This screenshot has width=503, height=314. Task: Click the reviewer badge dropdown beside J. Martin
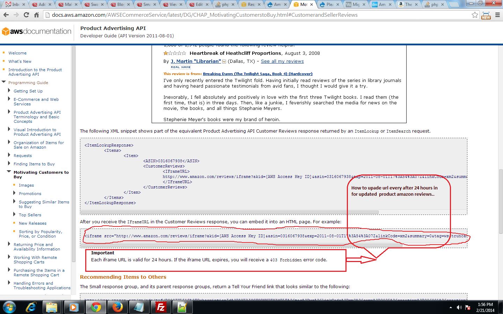pos(224,62)
